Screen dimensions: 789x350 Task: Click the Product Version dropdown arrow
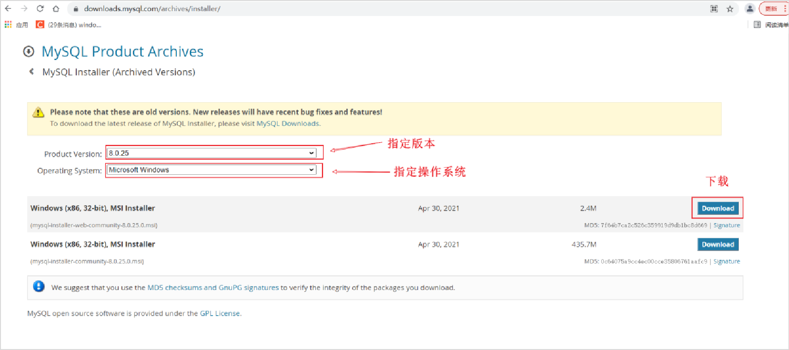(x=311, y=153)
